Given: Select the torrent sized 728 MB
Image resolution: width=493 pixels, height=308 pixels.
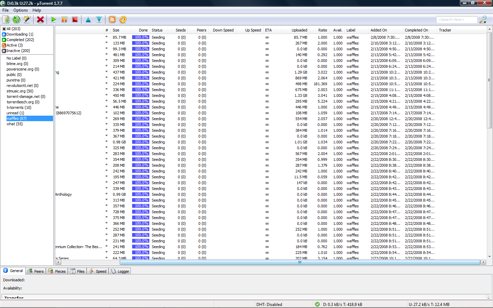Looking at the screenshot, I should [x=270, y=212].
